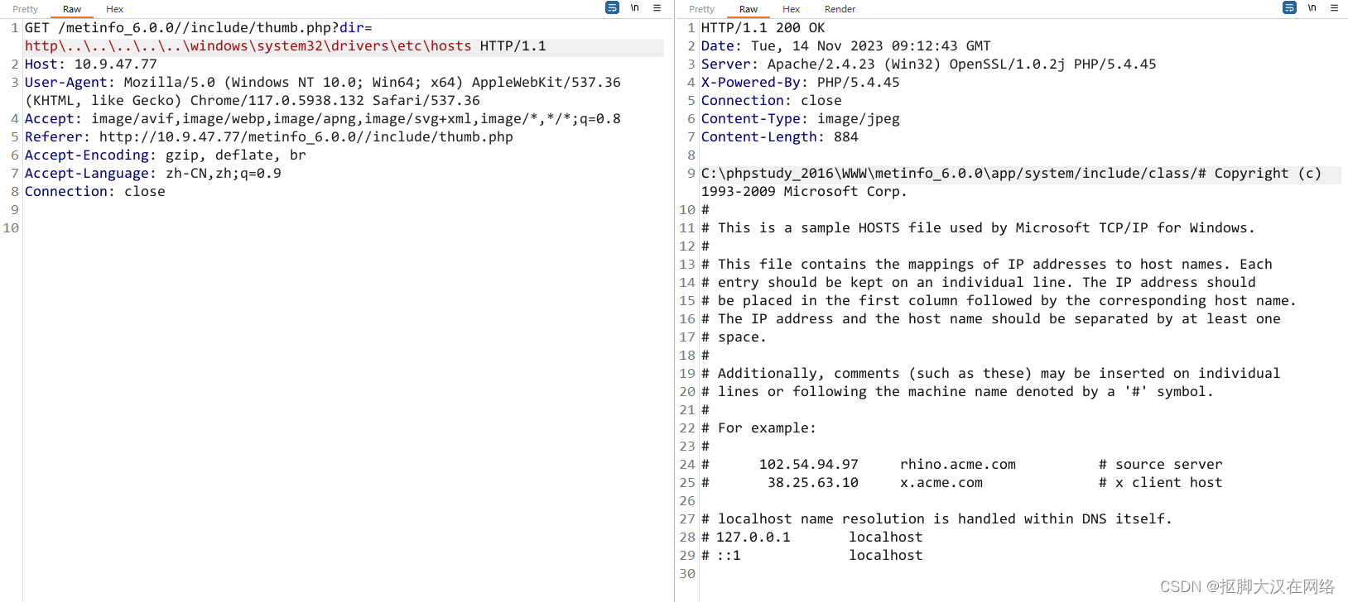Click the Content-Length: 884 header
Screen dimensions: 1348x602
(x=780, y=137)
